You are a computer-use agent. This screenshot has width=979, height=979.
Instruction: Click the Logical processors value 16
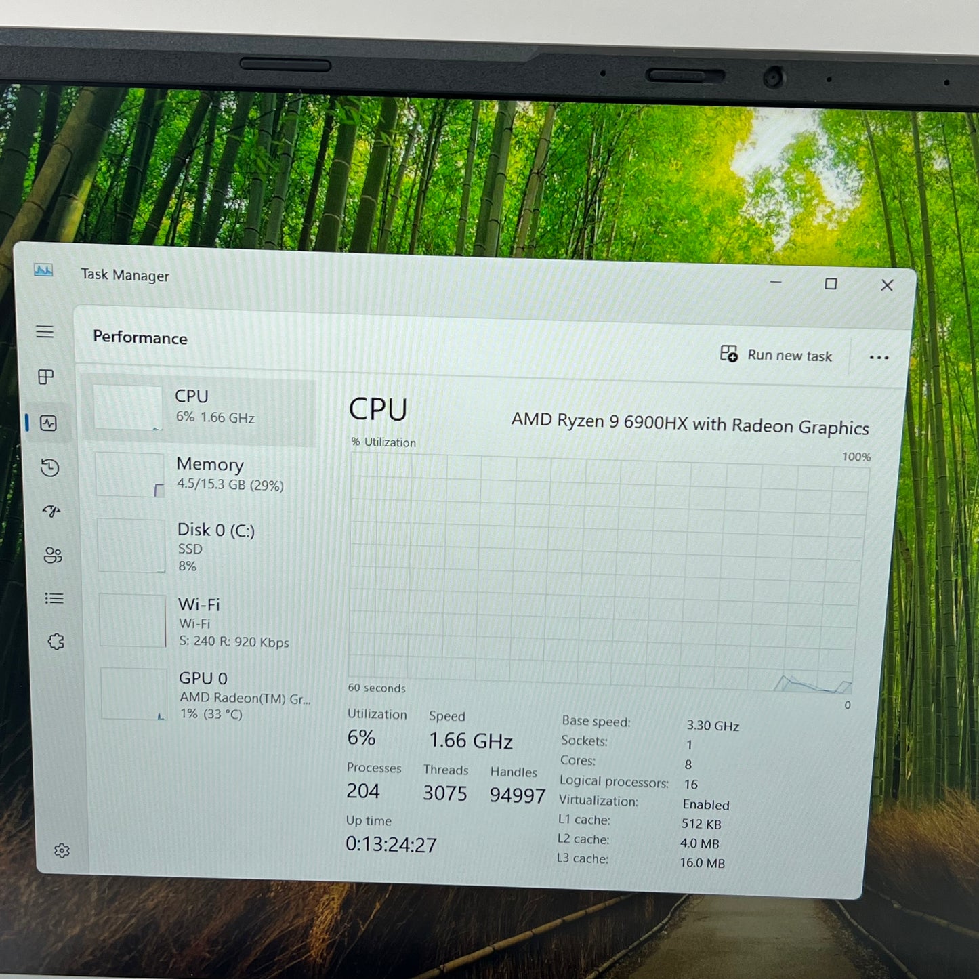click(x=691, y=784)
